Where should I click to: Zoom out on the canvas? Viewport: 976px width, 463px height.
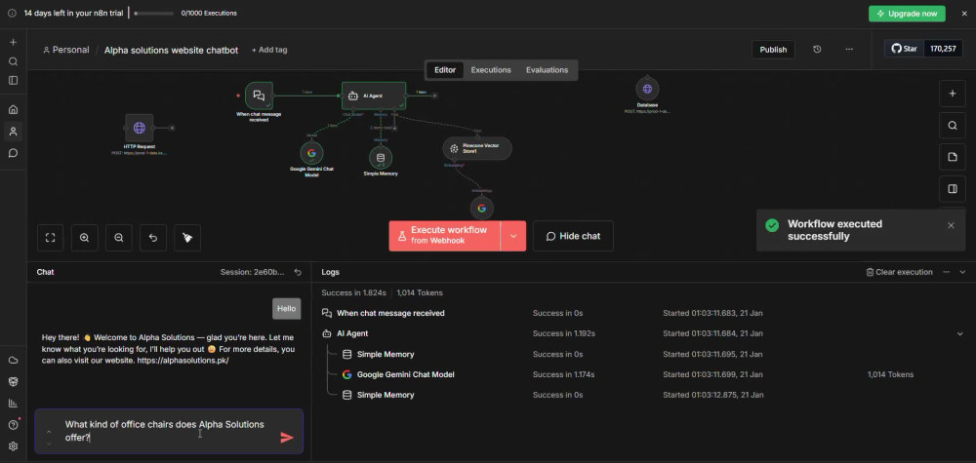point(119,238)
